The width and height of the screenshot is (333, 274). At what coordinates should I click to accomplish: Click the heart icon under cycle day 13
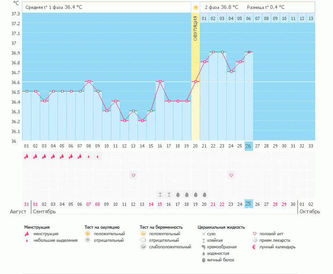133,175
